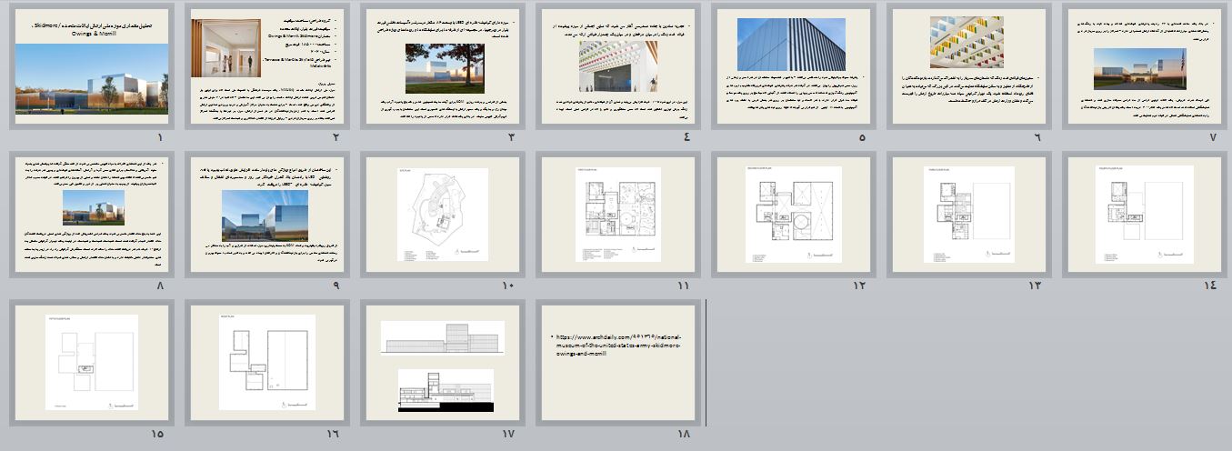Select slide 6 with colorful ceiling panels photo
Screen dimensions: 1232x451
[x=969, y=67]
